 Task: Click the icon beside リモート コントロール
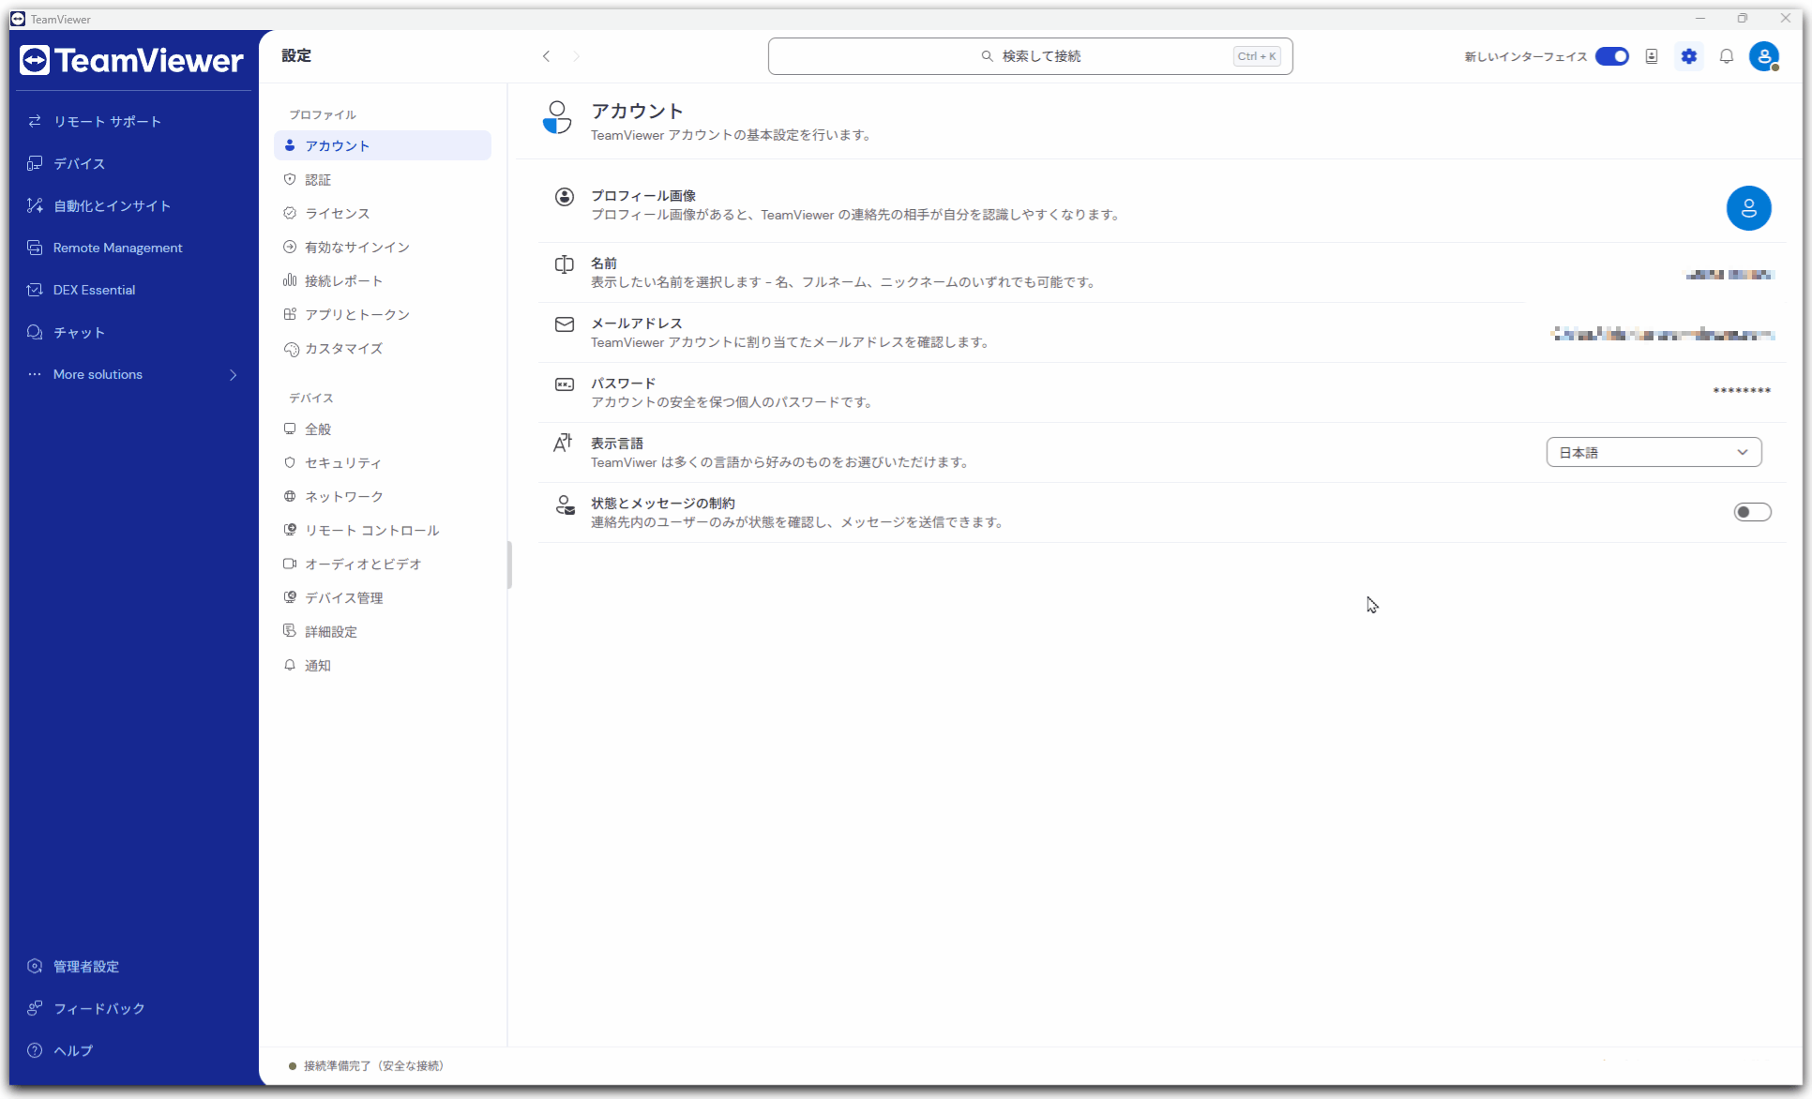[290, 530]
